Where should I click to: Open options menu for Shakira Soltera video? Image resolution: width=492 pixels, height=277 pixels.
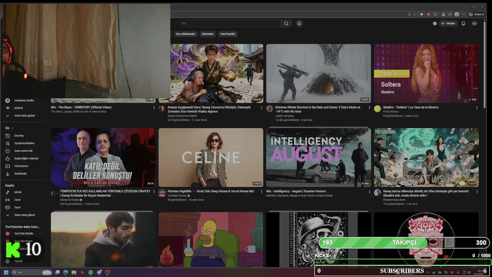[x=477, y=108]
